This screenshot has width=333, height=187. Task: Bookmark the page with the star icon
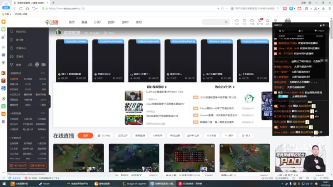click(x=222, y=8)
